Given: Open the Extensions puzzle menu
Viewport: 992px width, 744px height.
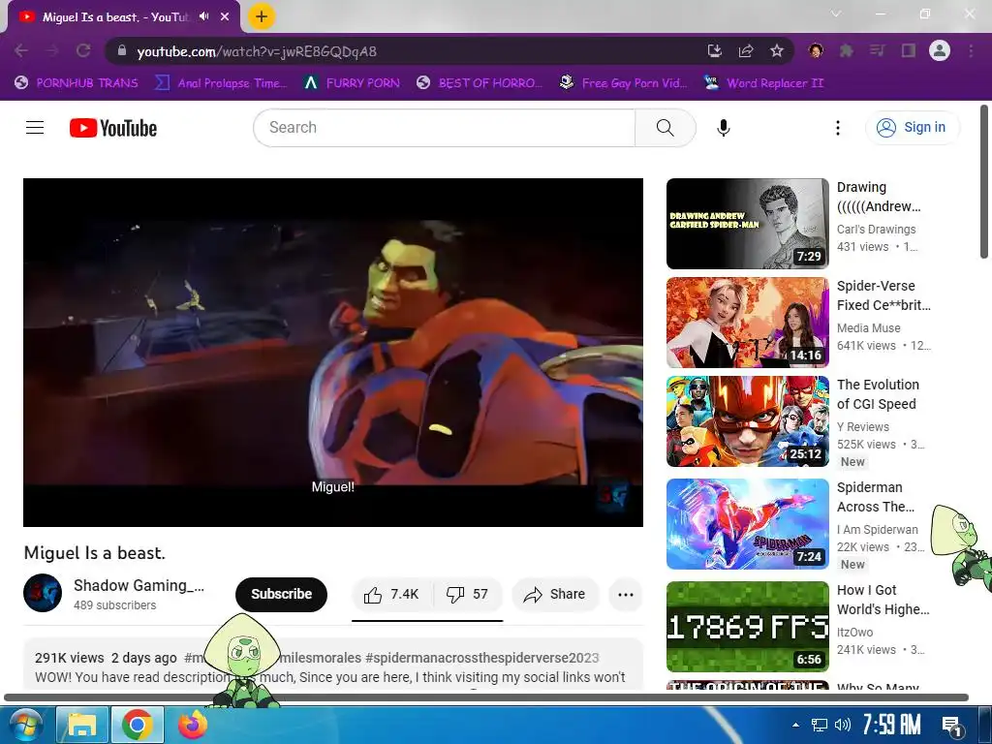Looking at the screenshot, I should click(x=846, y=50).
